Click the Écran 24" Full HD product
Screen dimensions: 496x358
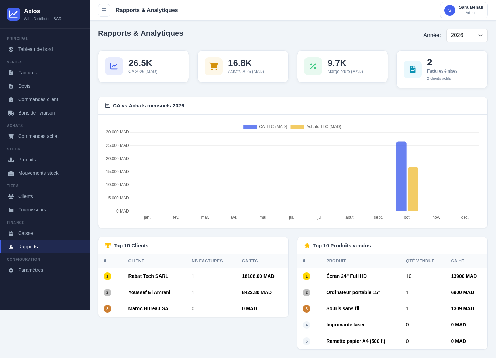pos(347,276)
